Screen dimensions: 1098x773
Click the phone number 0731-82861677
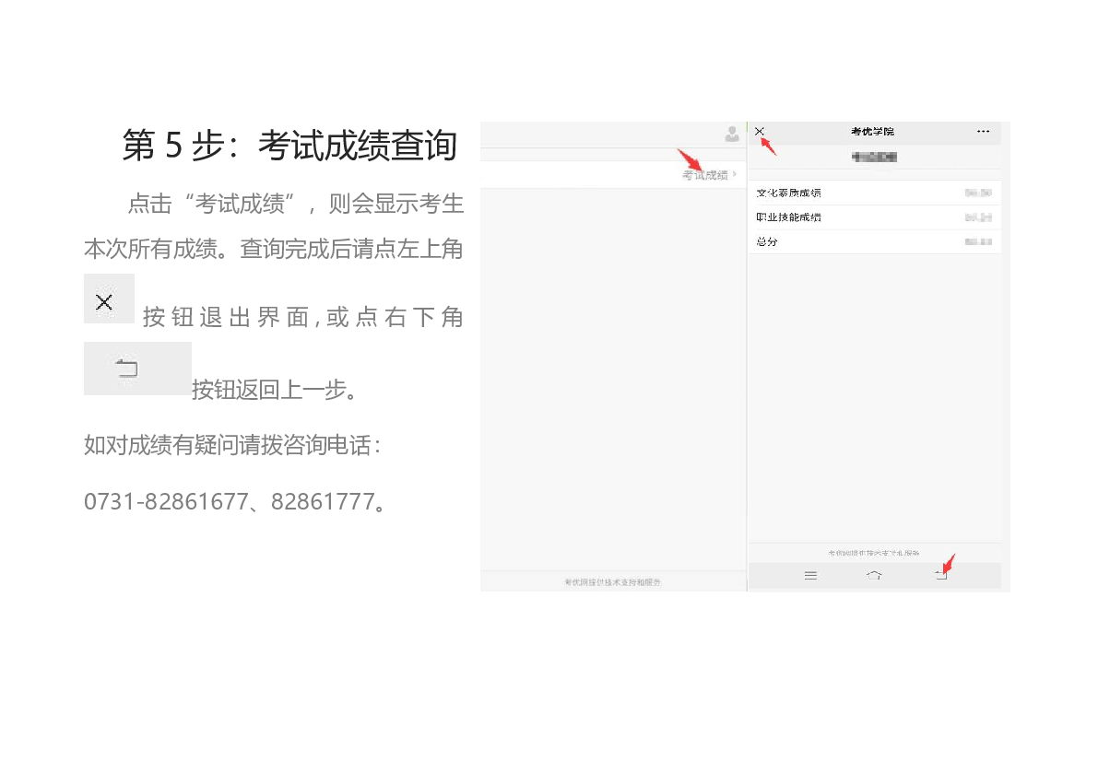pyautogui.click(x=166, y=502)
